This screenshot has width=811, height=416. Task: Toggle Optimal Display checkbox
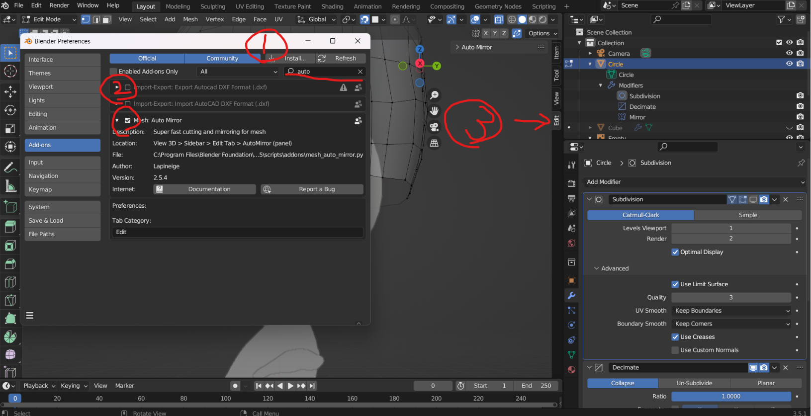(x=675, y=252)
